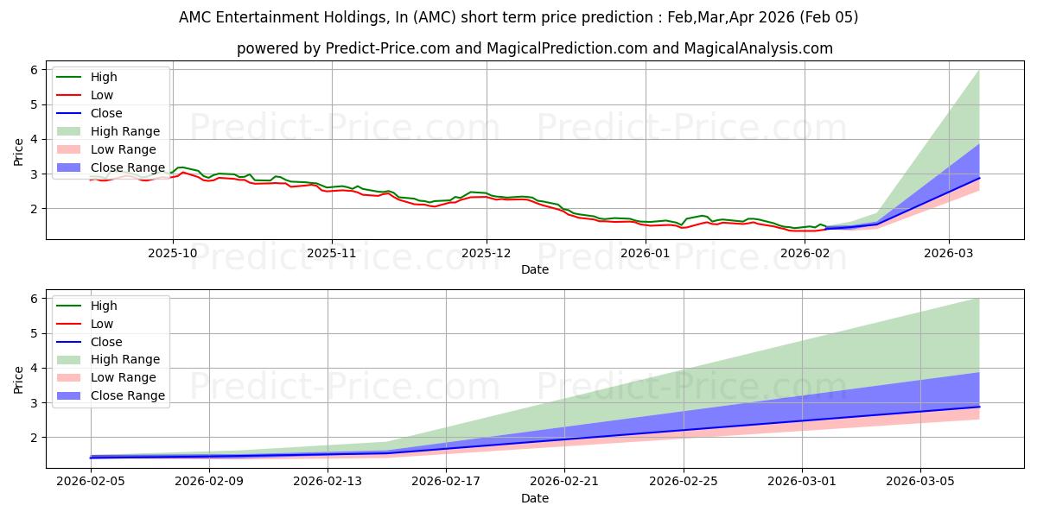Click the red Low line marker in top legend
The height and width of the screenshot is (518, 1037).
pos(72,95)
